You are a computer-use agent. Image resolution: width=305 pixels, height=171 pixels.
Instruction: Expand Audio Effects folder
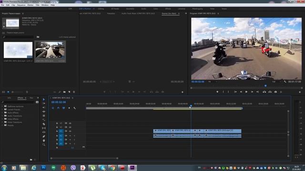coord(2,113)
